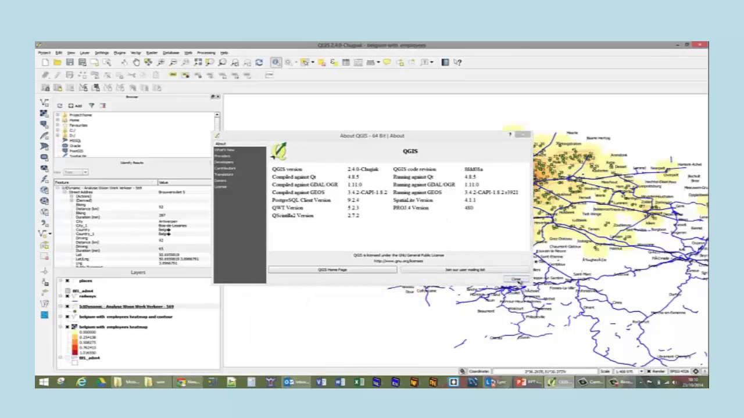The width and height of the screenshot is (744, 418).
Task: Open the Plugins menu
Action: 120,53
